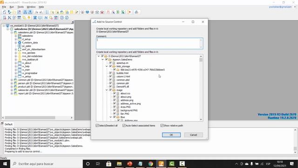
Task: Click the file tree vertical scrollbar thumb
Action: click(201, 60)
